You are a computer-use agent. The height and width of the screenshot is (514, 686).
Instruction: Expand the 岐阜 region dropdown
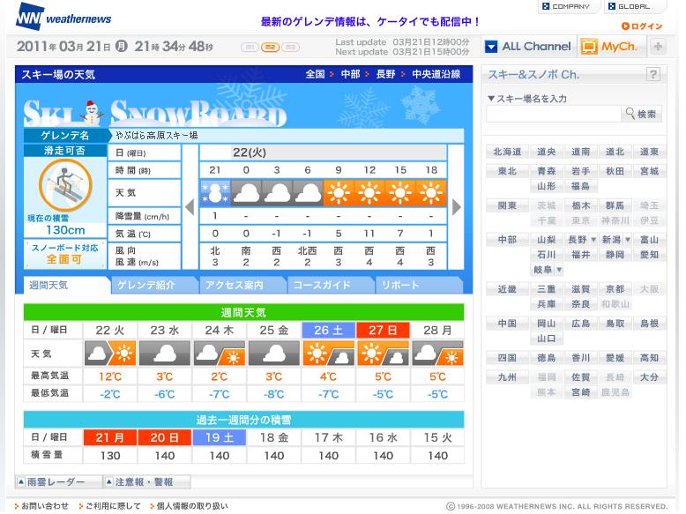click(559, 270)
